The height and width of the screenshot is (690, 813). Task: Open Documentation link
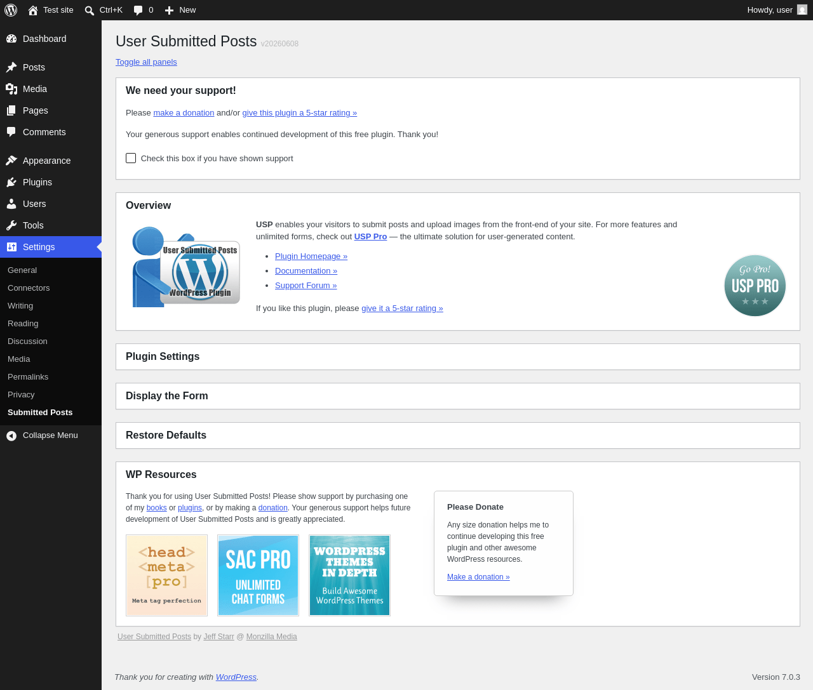click(306, 271)
